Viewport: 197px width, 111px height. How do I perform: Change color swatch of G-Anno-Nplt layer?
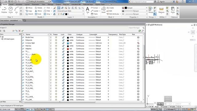point(68,43)
